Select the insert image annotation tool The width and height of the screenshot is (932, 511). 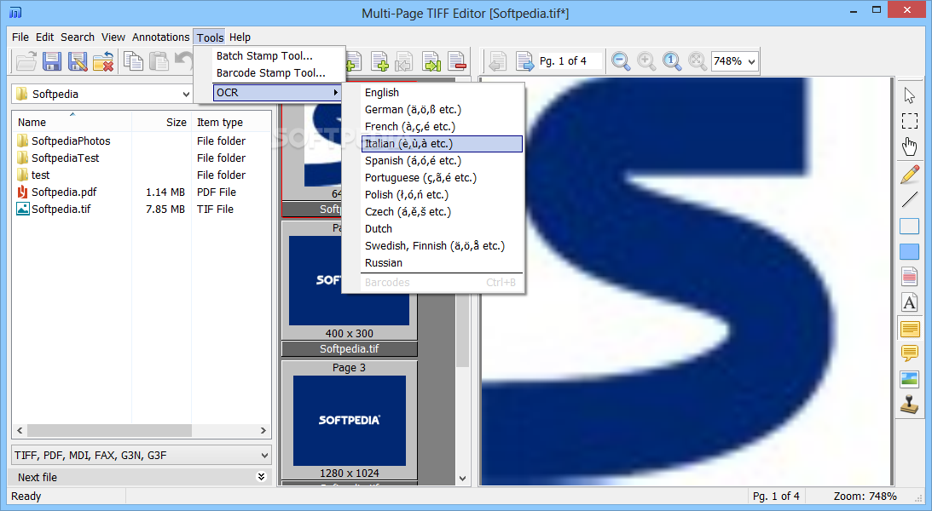(x=910, y=379)
